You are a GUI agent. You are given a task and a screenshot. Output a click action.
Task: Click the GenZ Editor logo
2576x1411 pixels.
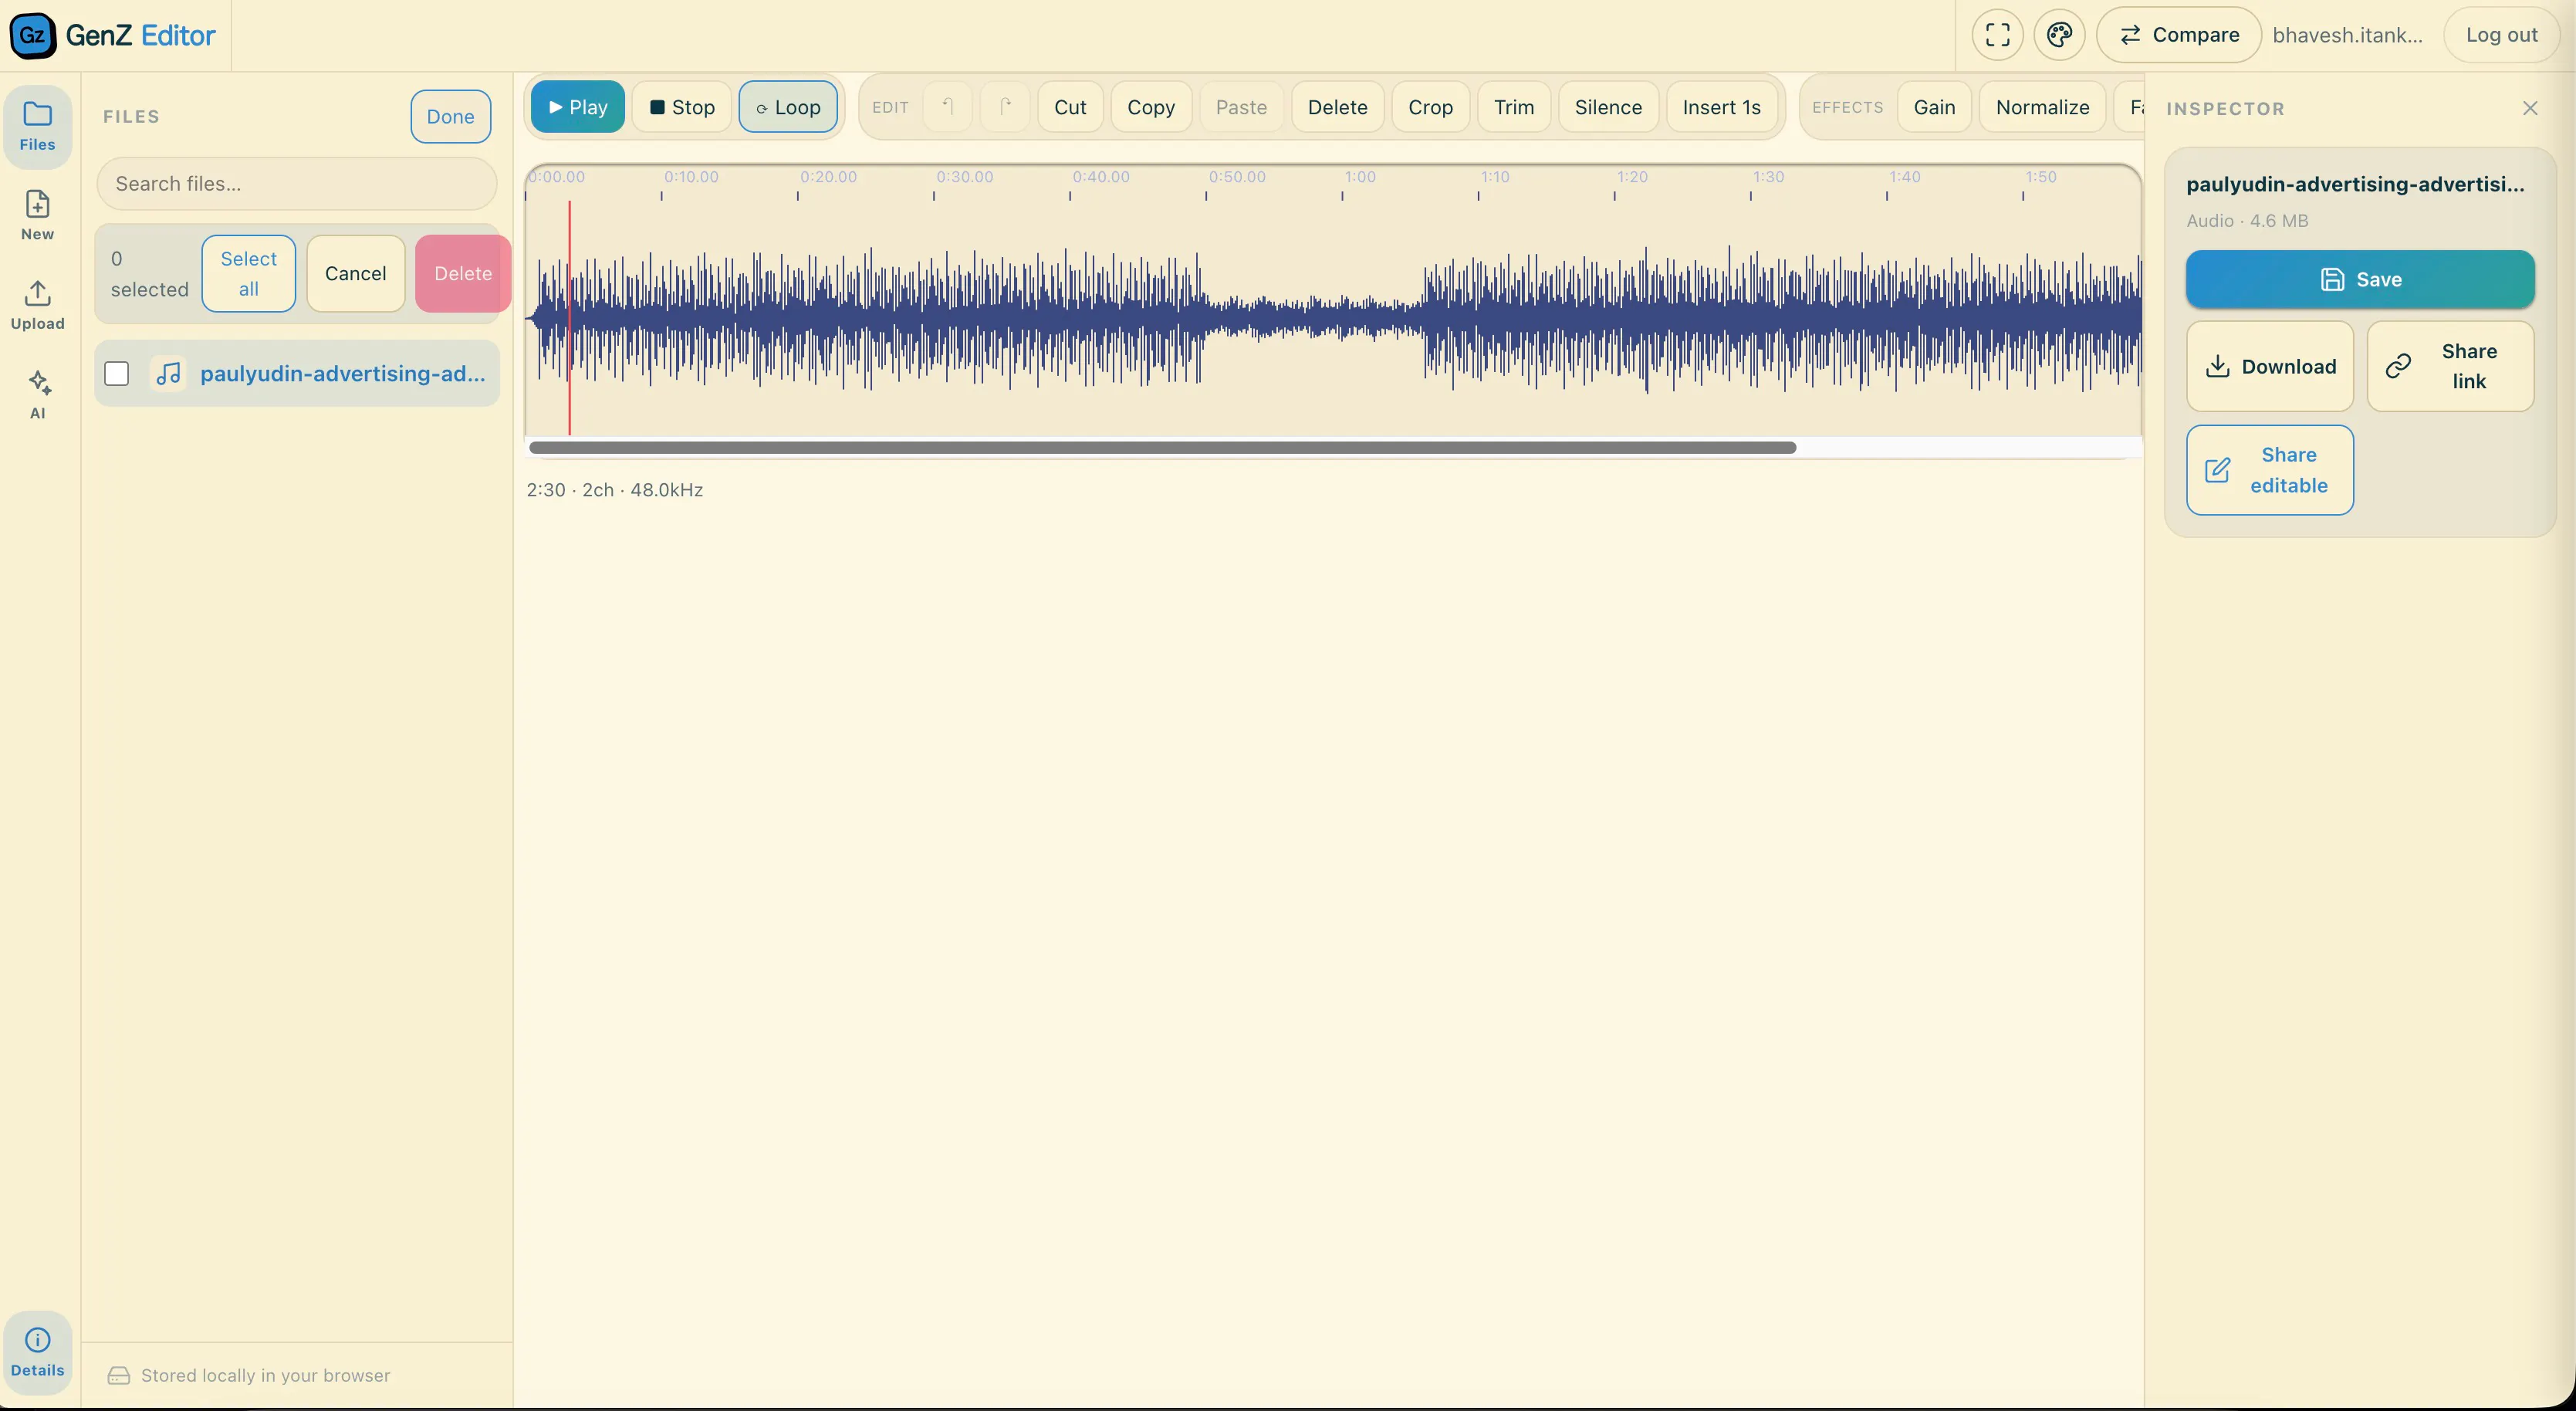click(113, 35)
